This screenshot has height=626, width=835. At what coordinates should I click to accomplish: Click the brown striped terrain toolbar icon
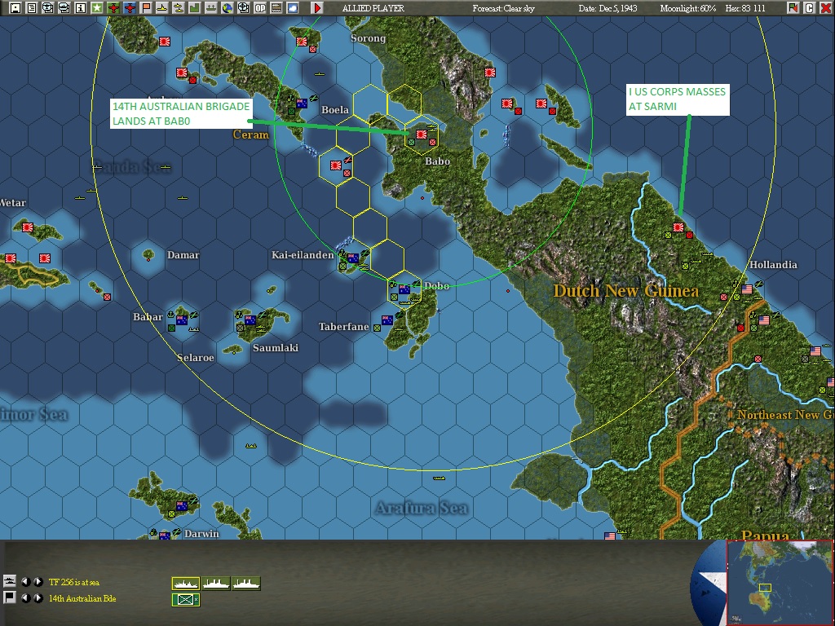pyautogui.click(x=276, y=8)
